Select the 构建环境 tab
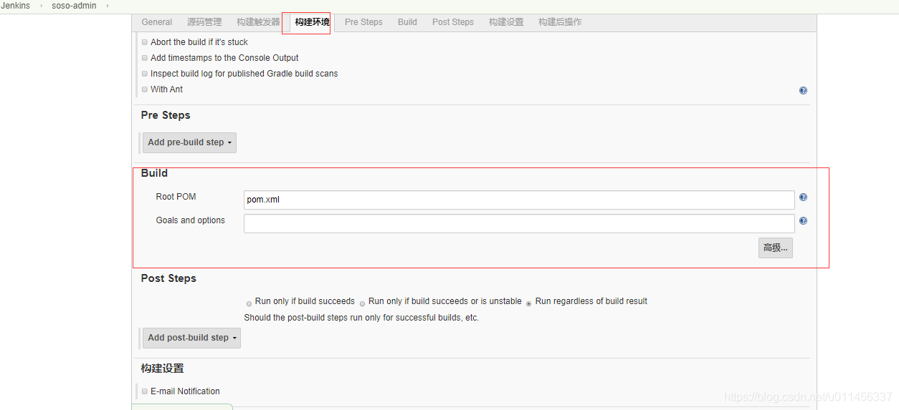This screenshot has width=899, height=410. 312,22
